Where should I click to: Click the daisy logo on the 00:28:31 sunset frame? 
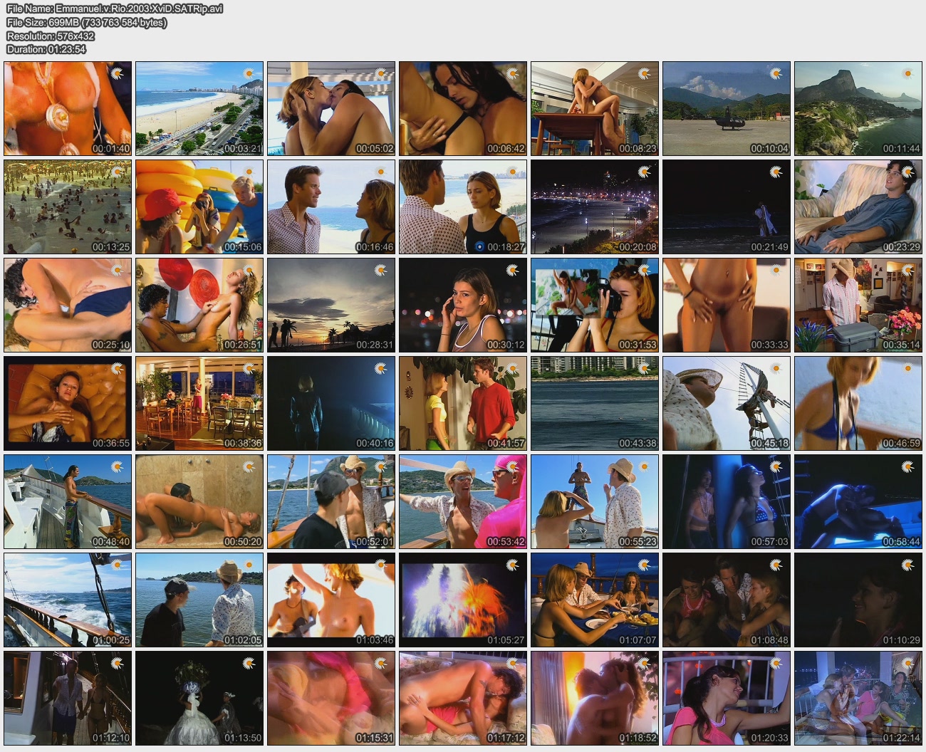380,270
